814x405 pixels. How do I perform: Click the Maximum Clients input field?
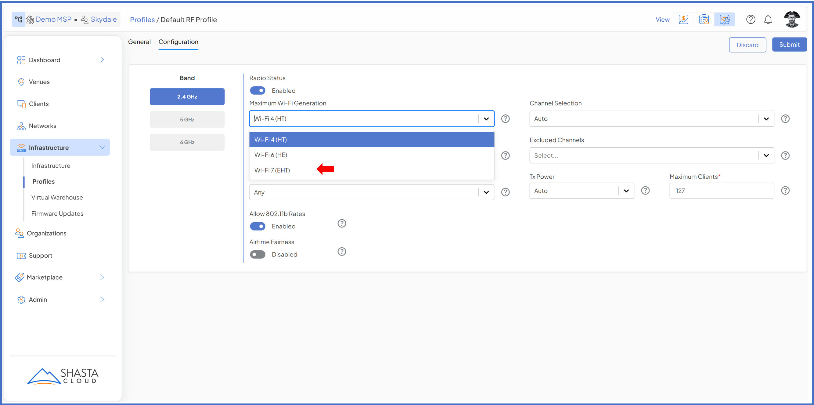click(x=721, y=191)
